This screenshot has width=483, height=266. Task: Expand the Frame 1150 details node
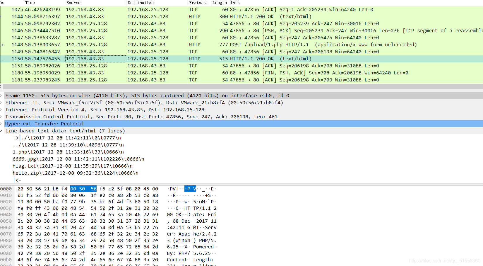[1, 96]
